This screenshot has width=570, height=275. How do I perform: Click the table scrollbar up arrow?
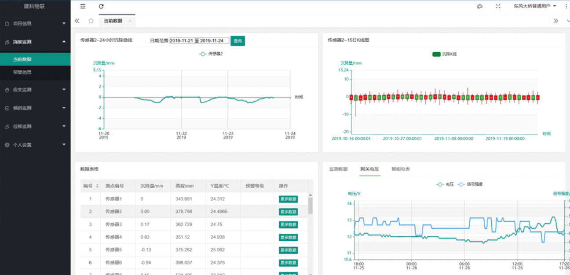tap(311, 195)
